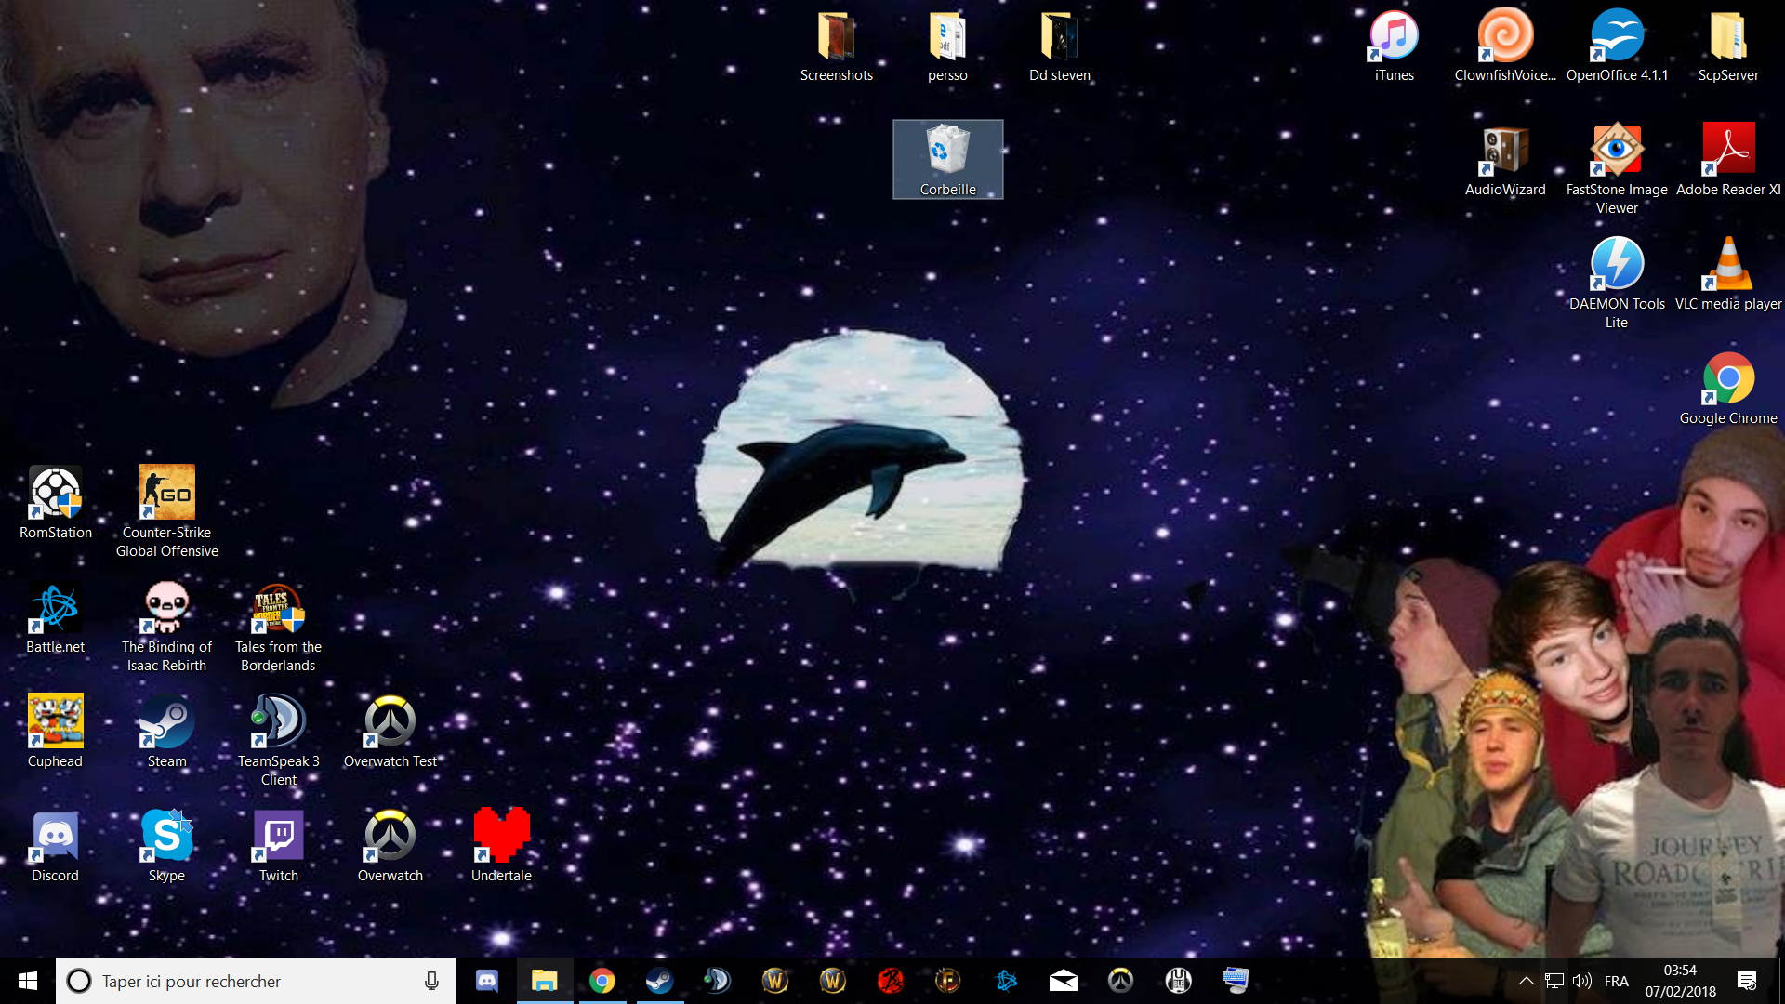
Task: Open the Windows Start menu
Action: (x=27, y=981)
